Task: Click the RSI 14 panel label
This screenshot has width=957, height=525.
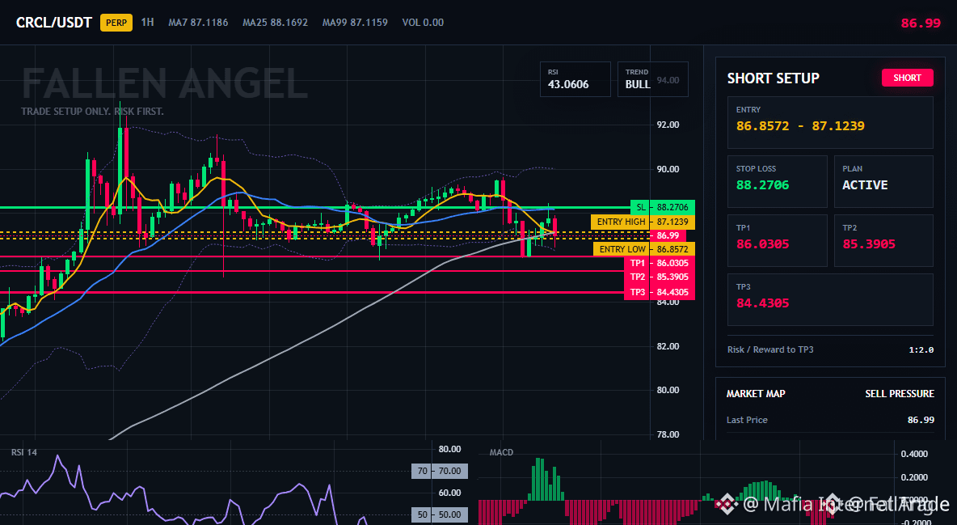Action: click(24, 452)
